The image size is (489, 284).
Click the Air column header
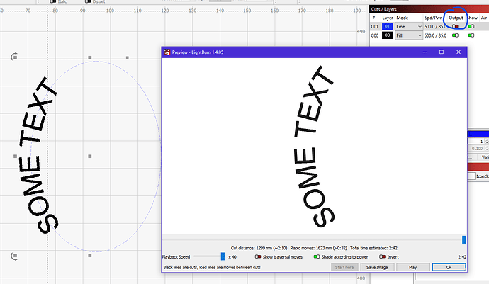484,18
